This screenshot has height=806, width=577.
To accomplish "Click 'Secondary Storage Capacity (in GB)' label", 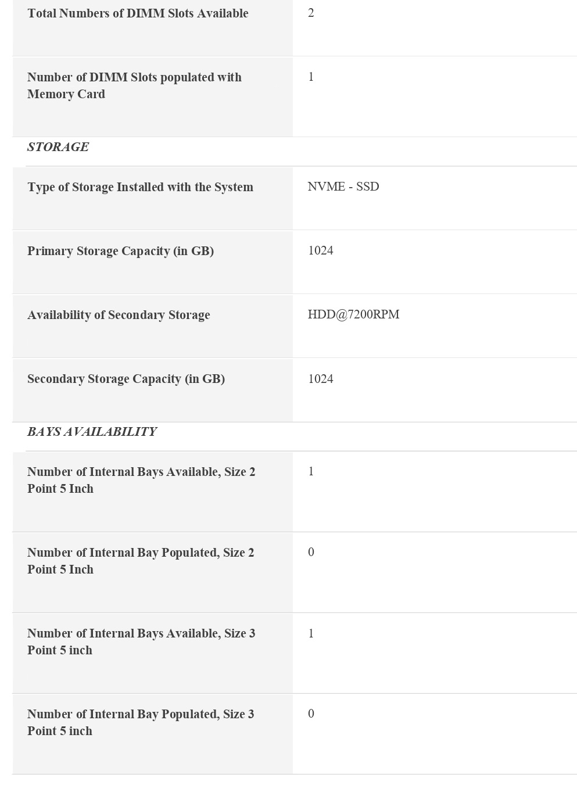I will point(126,379).
